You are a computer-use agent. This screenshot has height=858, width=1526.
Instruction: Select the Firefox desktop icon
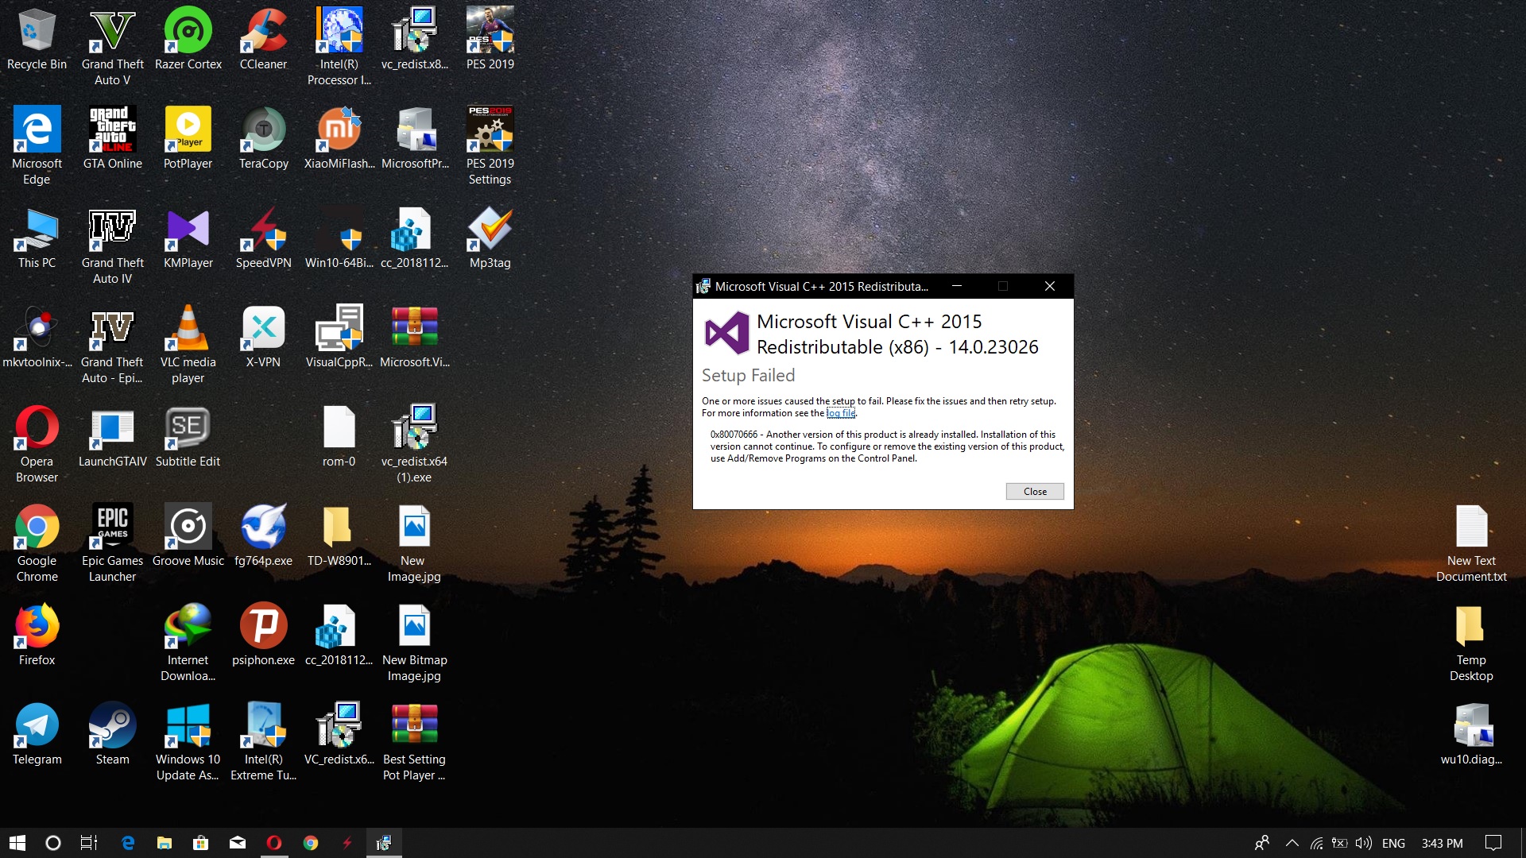(x=37, y=636)
